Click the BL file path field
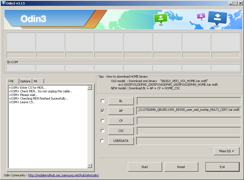The width and height of the screenshot is (244, 180). pyautogui.click(x=189, y=101)
